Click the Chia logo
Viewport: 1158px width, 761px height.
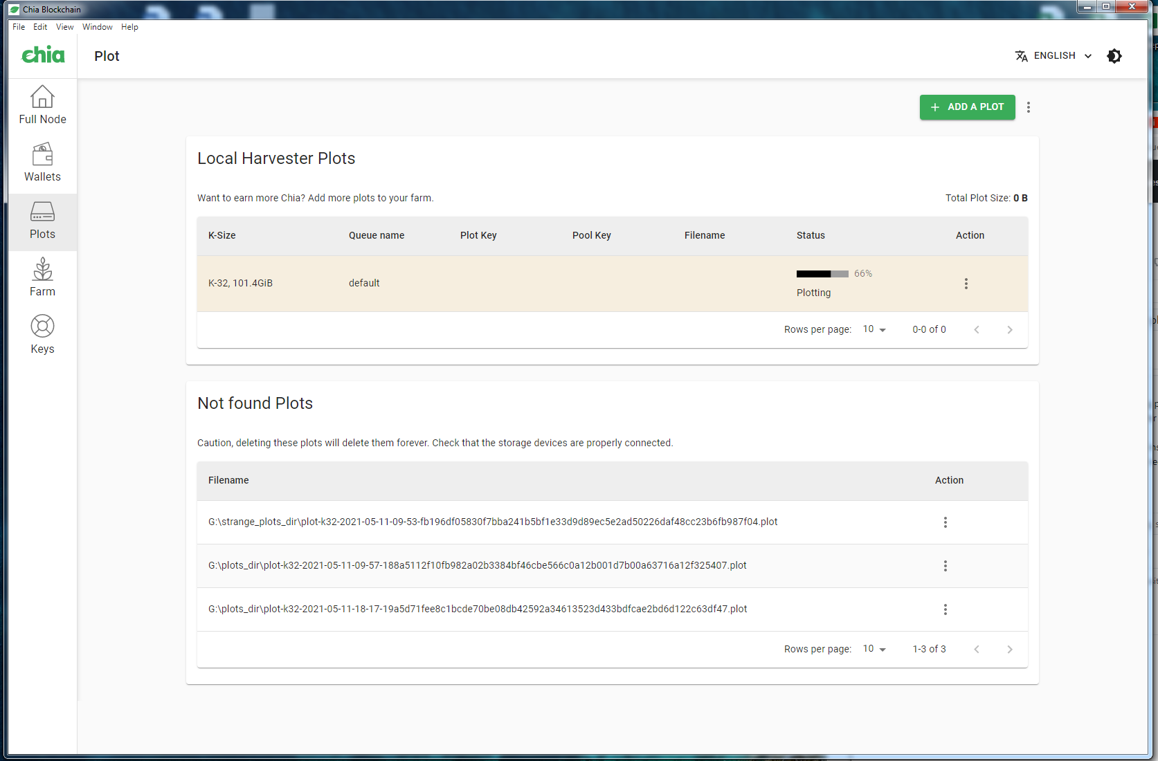[x=42, y=55]
